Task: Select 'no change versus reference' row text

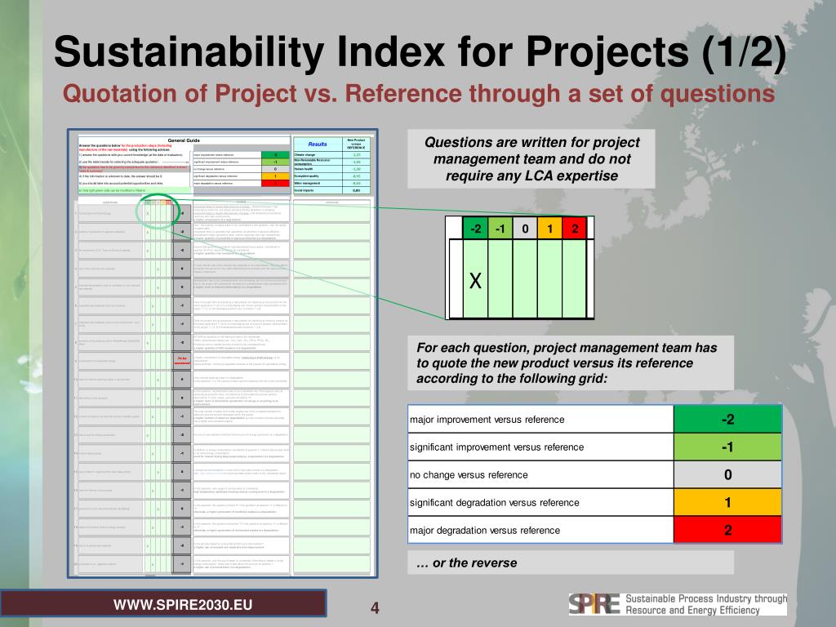Action: click(469, 475)
